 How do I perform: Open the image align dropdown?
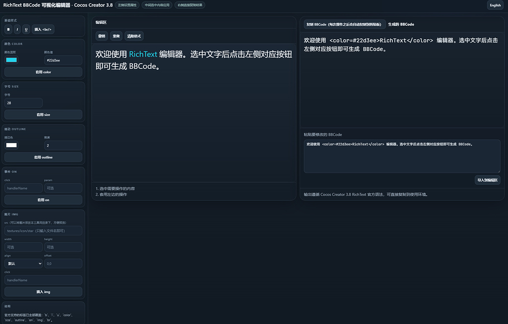23,264
